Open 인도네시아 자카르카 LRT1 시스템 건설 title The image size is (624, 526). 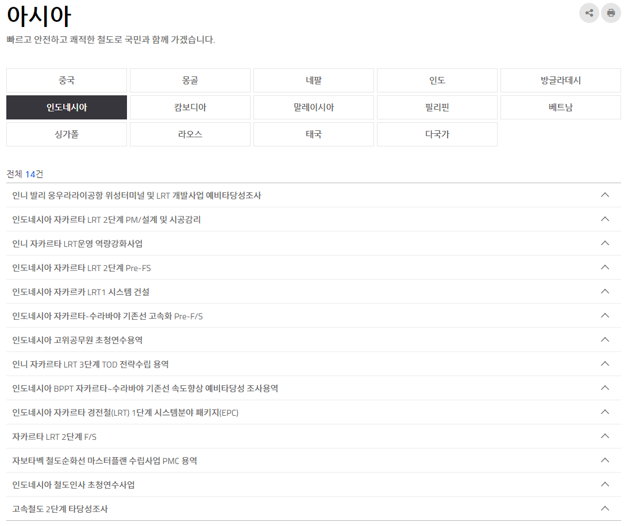(x=81, y=292)
